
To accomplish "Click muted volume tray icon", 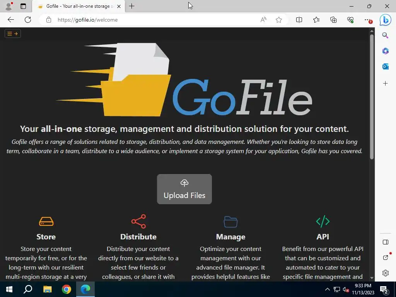I will click(346, 289).
